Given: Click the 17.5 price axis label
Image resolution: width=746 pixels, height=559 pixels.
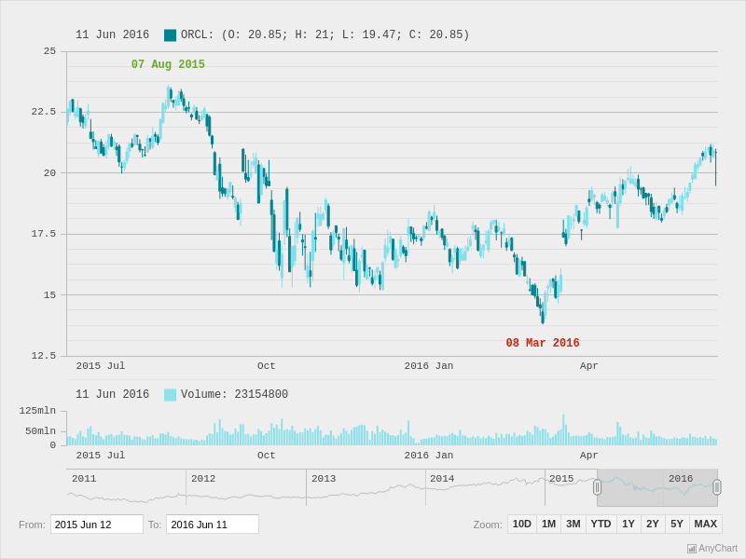Looking at the screenshot, I should point(44,234).
